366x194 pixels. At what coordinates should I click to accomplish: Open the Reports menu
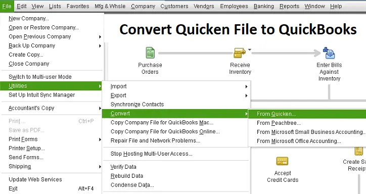[x=289, y=6]
